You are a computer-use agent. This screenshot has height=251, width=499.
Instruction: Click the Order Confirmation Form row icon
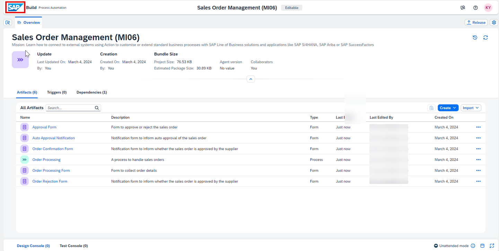click(25, 149)
